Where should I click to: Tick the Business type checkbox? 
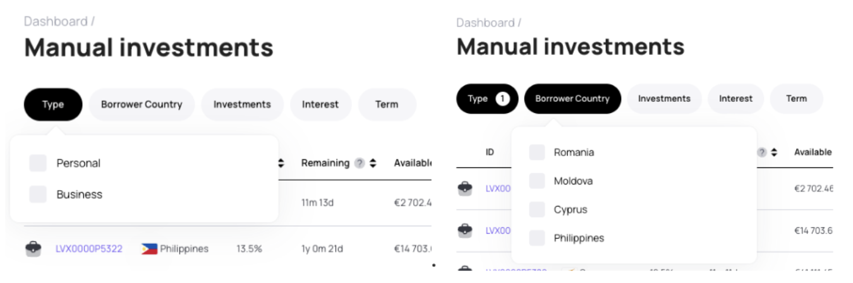(x=38, y=195)
